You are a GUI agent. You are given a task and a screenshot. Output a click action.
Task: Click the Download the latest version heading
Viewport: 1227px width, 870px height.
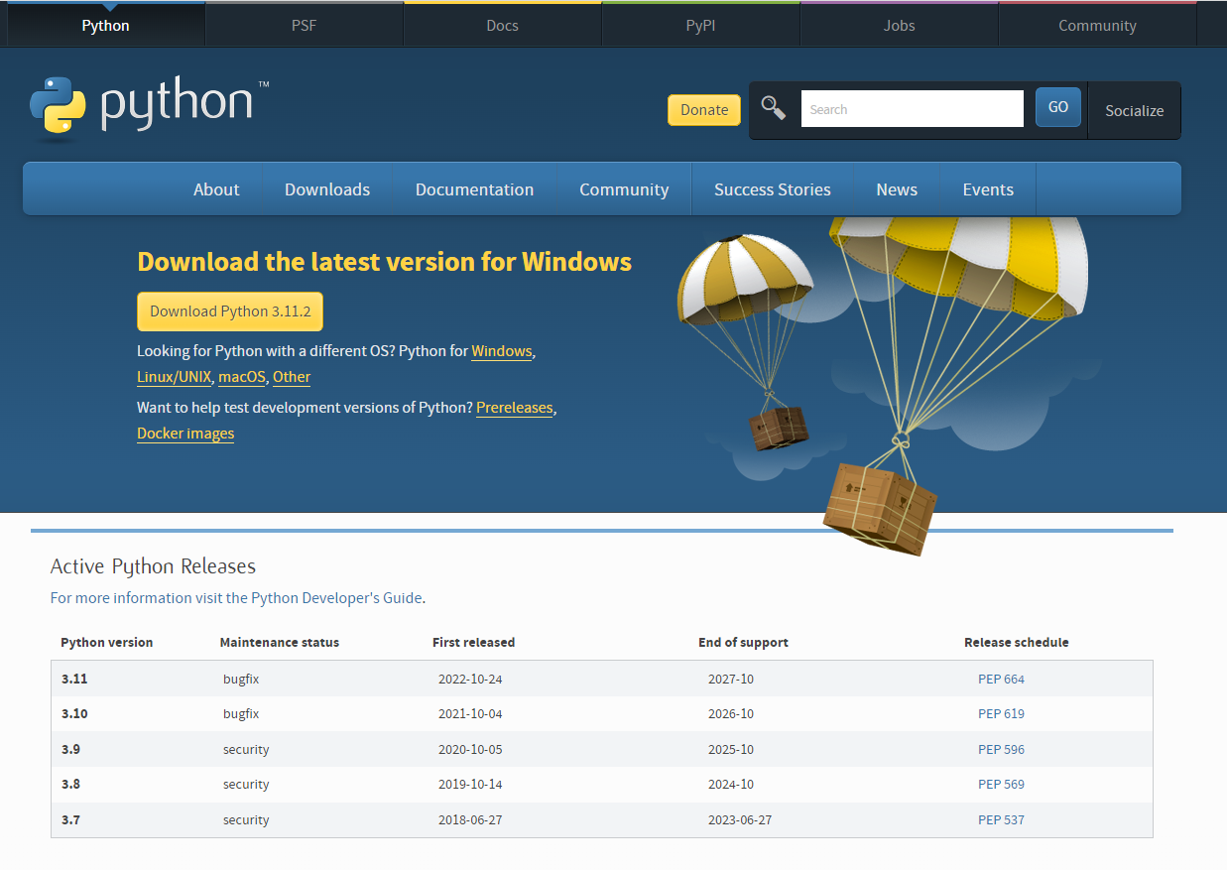pos(384,262)
